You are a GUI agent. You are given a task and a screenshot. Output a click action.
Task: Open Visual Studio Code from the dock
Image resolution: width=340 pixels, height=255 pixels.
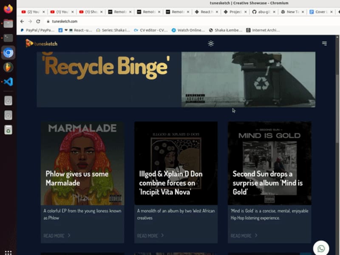click(x=8, y=82)
